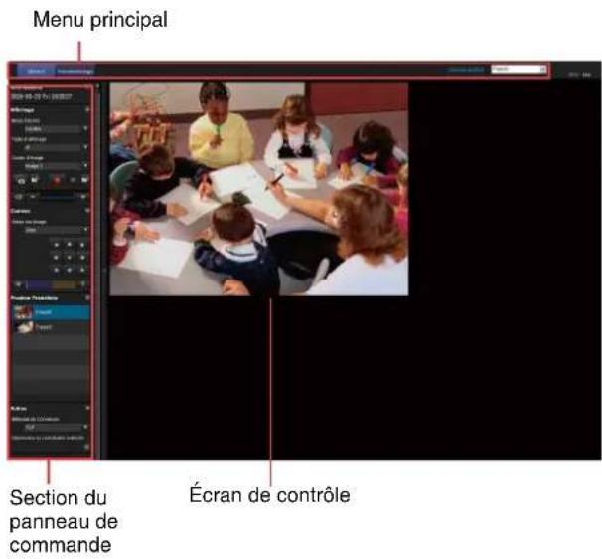Click the icon at the right of the volume slider

pyautogui.click(x=83, y=197)
